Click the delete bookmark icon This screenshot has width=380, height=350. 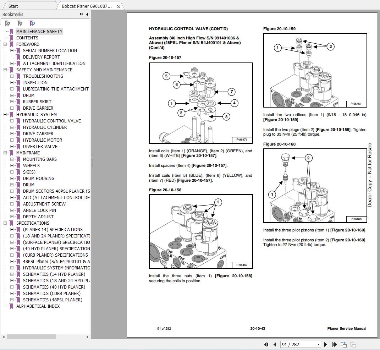coord(8,23)
